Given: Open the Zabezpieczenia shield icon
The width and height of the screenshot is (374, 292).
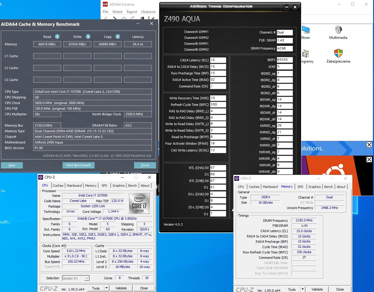Looking at the screenshot, I should (x=338, y=54).
